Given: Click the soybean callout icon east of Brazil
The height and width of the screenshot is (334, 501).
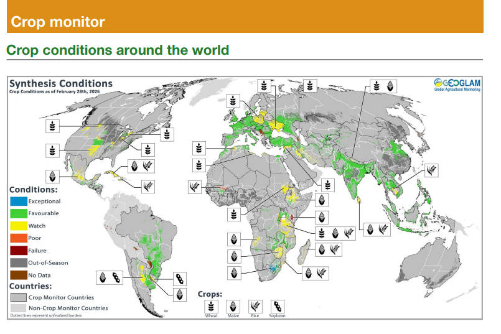Looking at the screenshot, I should click(x=180, y=278).
